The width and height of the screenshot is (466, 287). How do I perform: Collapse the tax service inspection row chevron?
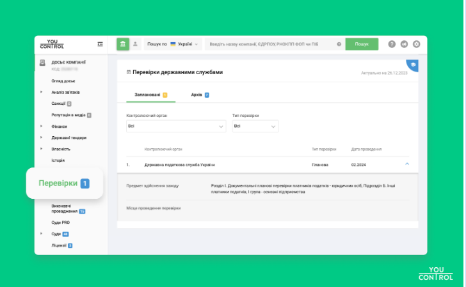pos(406,164)
